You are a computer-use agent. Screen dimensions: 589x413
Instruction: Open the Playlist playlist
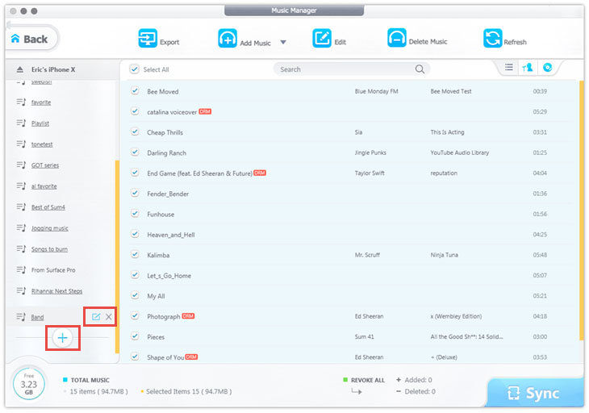coord(40,123)
